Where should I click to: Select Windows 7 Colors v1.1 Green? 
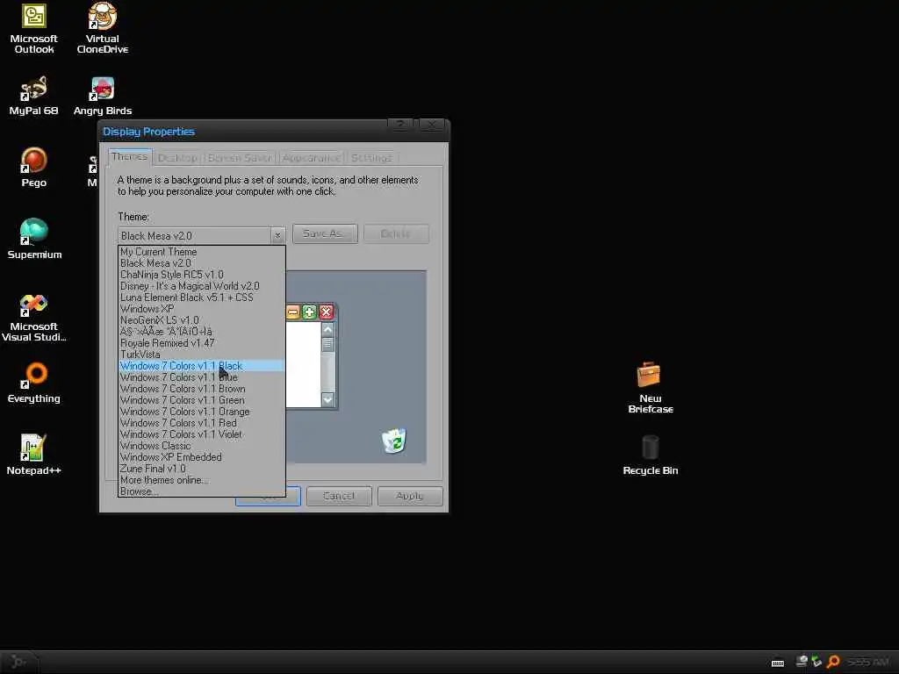coord(201,400)
